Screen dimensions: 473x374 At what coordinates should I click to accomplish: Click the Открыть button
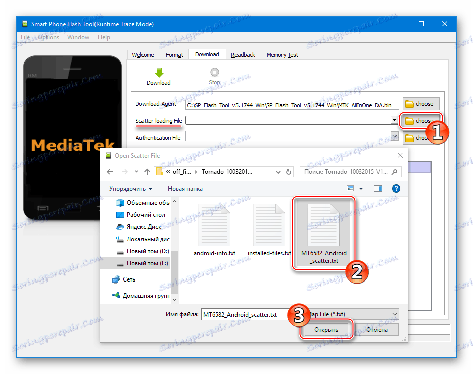coord(326,330)
